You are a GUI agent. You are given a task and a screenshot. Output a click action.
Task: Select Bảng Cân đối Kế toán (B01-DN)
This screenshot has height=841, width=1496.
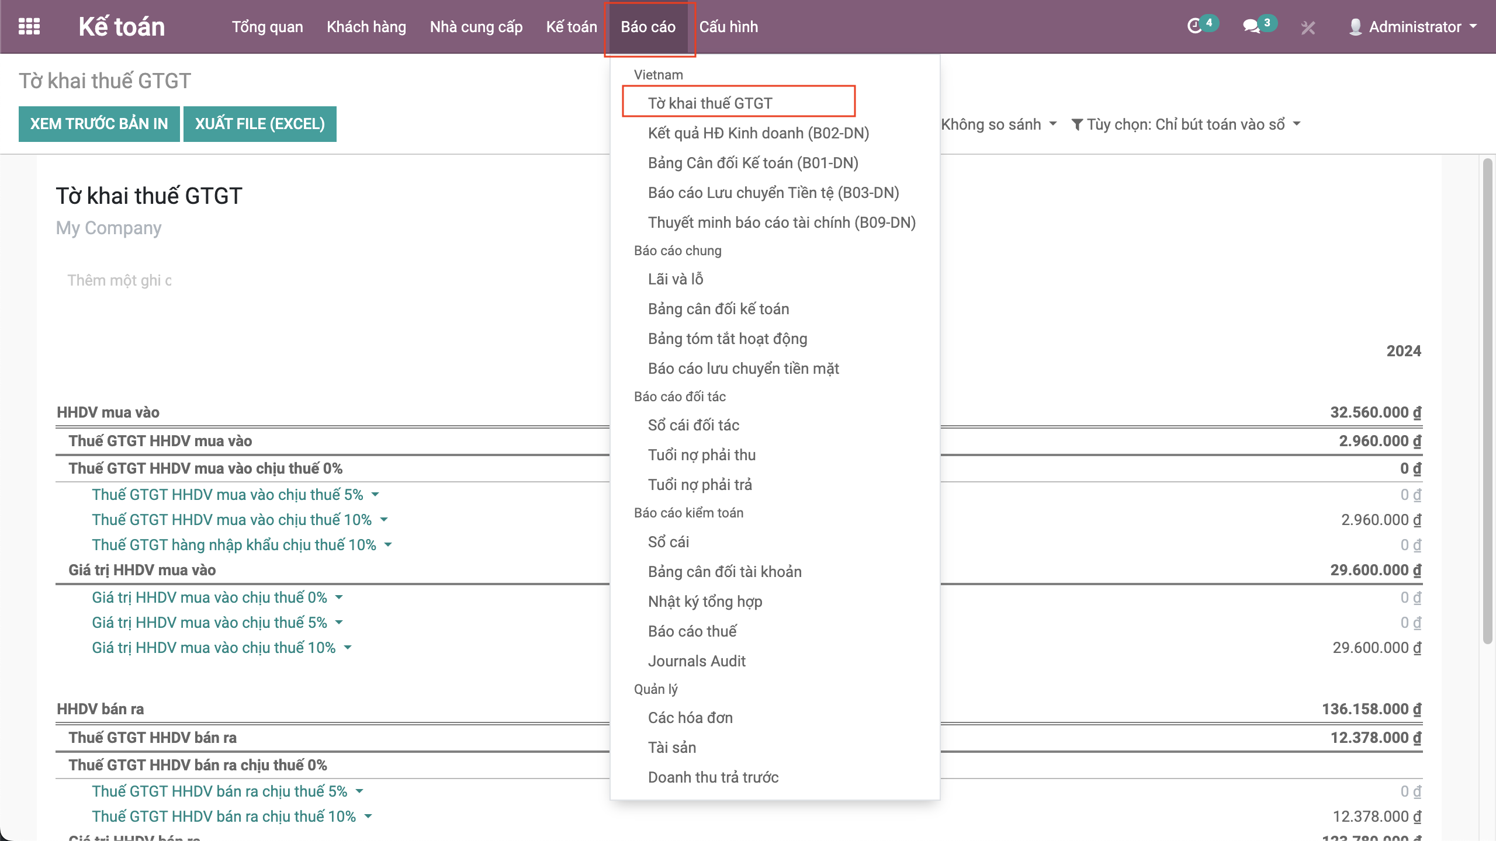click(x=753, y=163)
